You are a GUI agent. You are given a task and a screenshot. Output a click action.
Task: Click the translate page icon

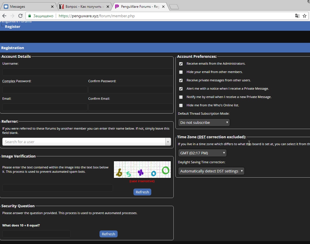[x=297, y=16]
